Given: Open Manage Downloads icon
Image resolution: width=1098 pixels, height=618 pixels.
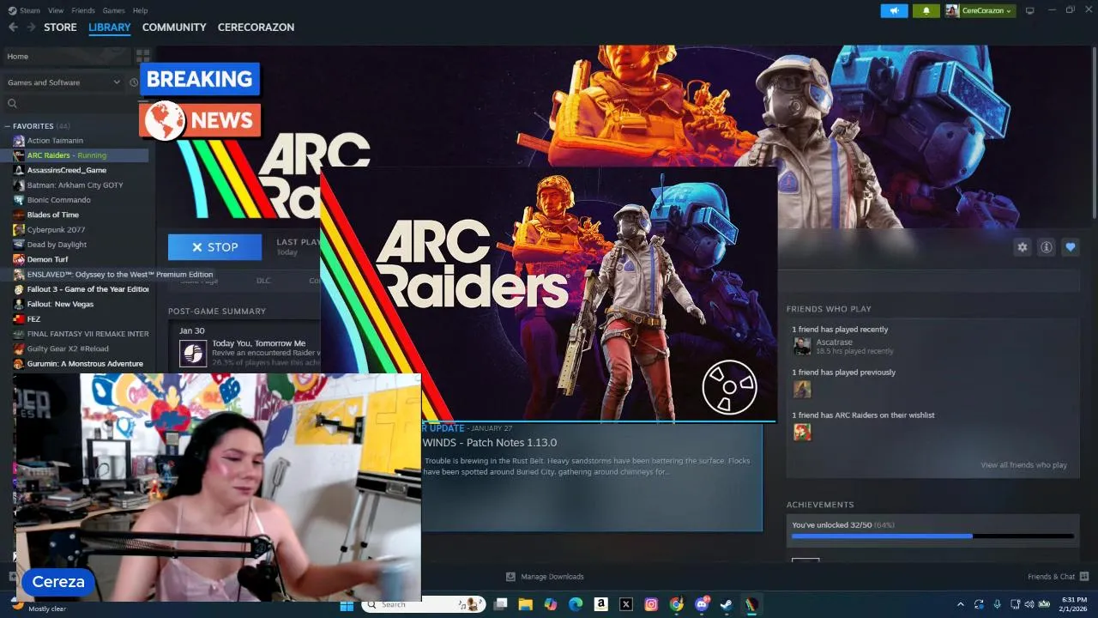Looking at the screenshot, I should (510, 577).
